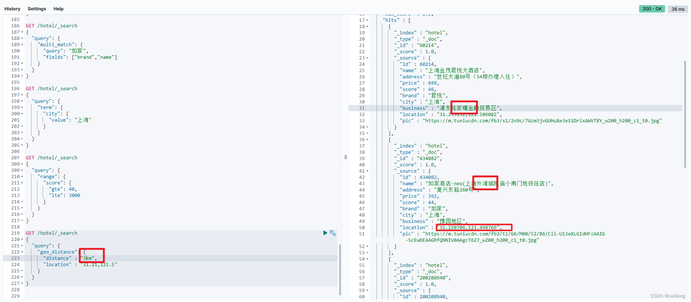Click the "fields": ["brand","name"] line

(80, 57)
